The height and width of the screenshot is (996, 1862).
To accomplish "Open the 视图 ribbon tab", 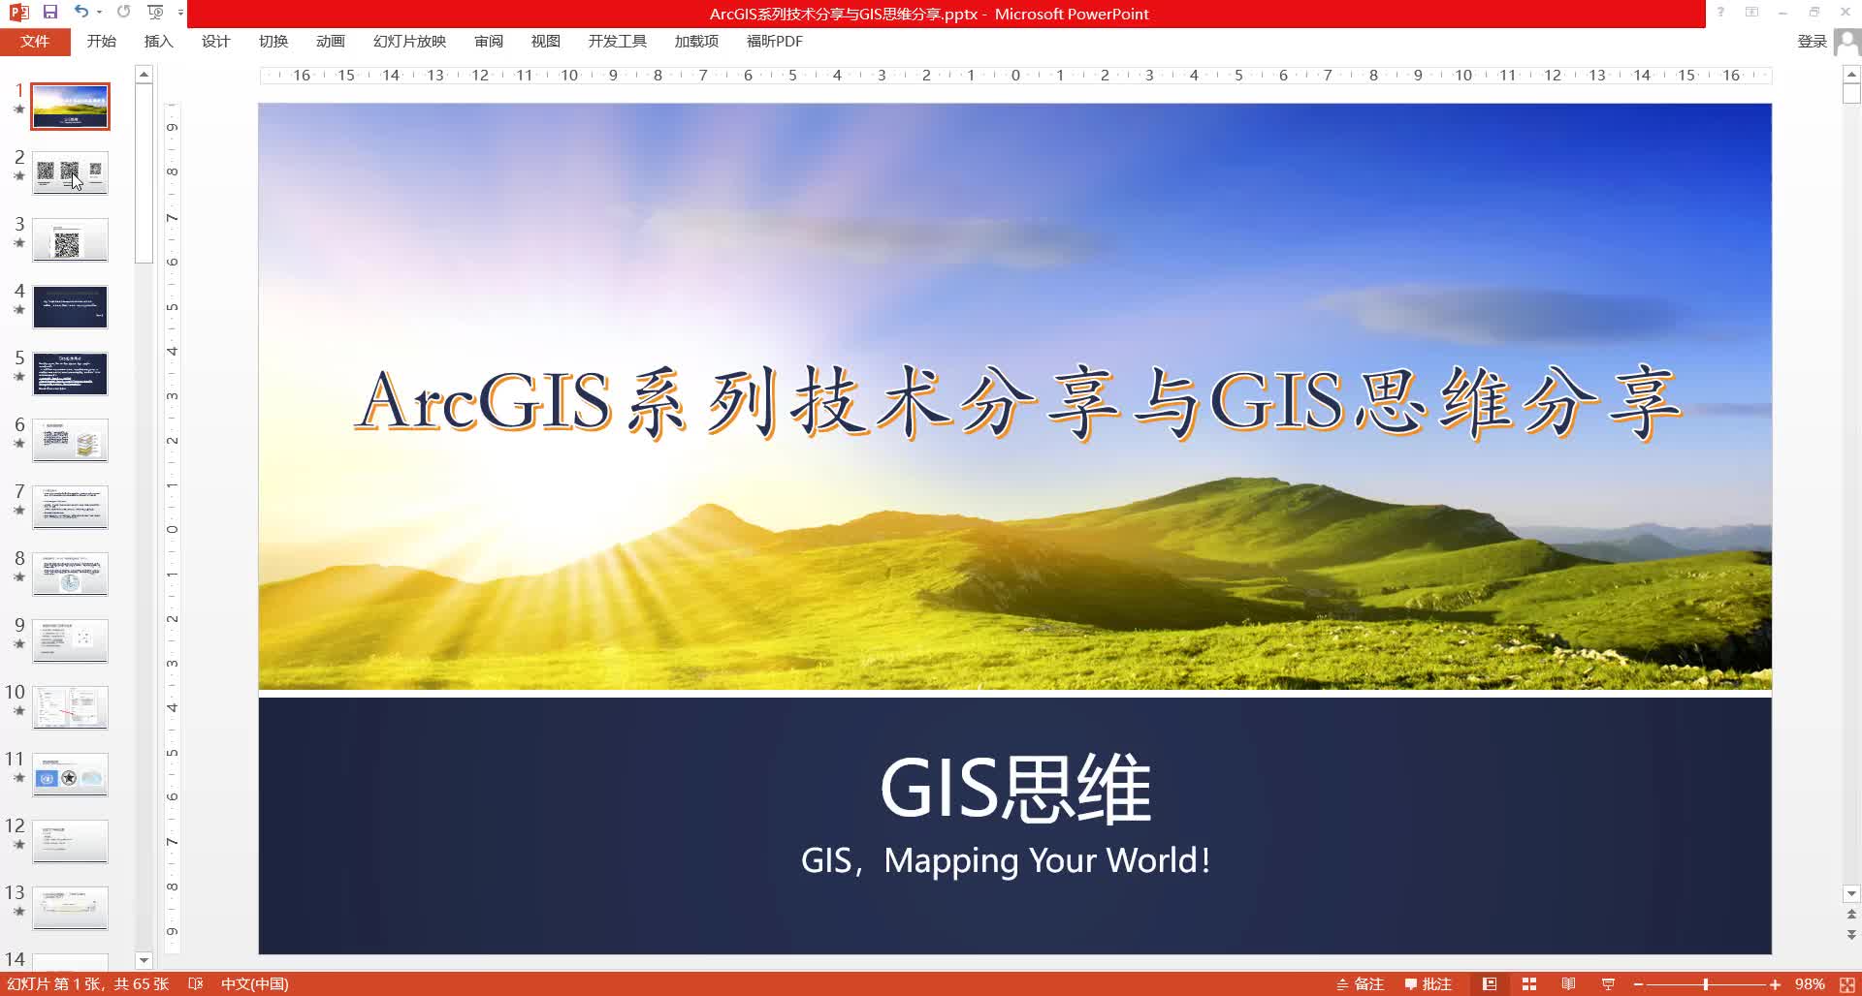I will pos(546,42).
